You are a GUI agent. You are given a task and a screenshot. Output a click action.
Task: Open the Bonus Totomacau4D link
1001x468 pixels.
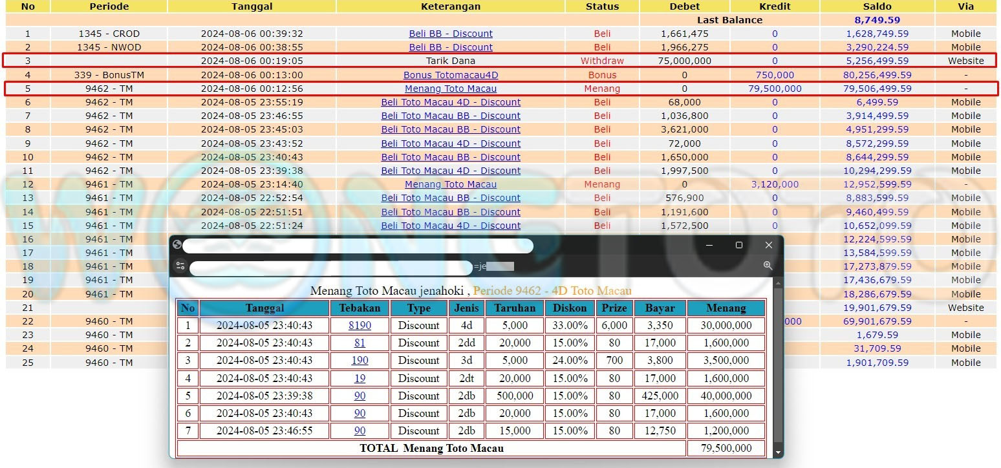[451, 75]
